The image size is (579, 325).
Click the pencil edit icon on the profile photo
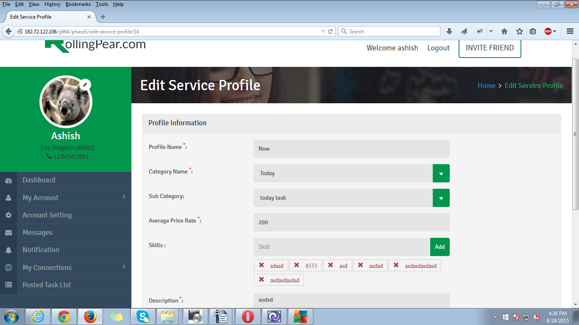pyautogui.click(x=85, y=85)
